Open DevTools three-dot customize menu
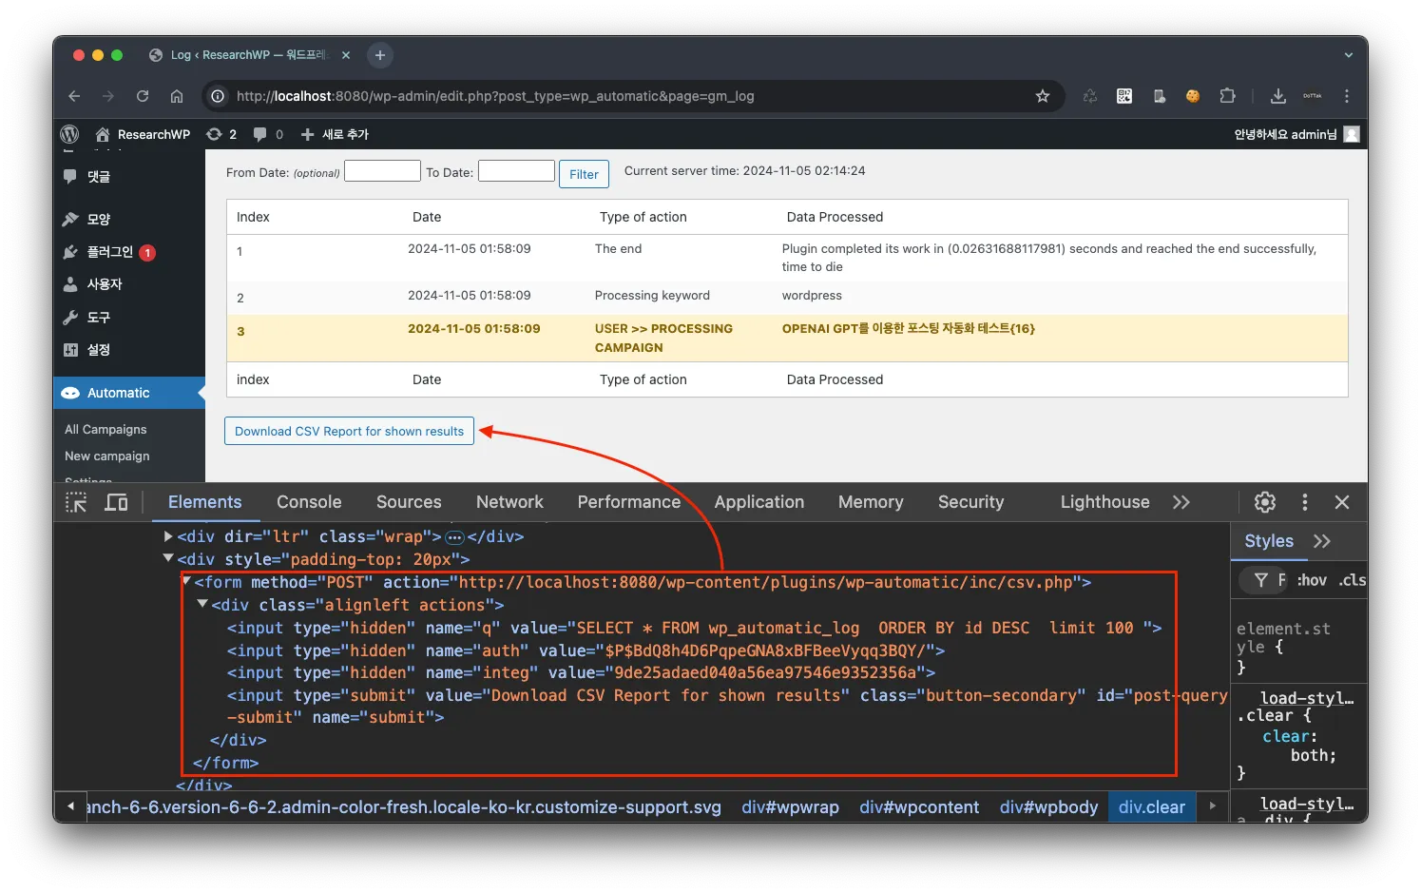Image resolution: width=1421 pixels, height=893 pixels. click(x=1304, y=502)
